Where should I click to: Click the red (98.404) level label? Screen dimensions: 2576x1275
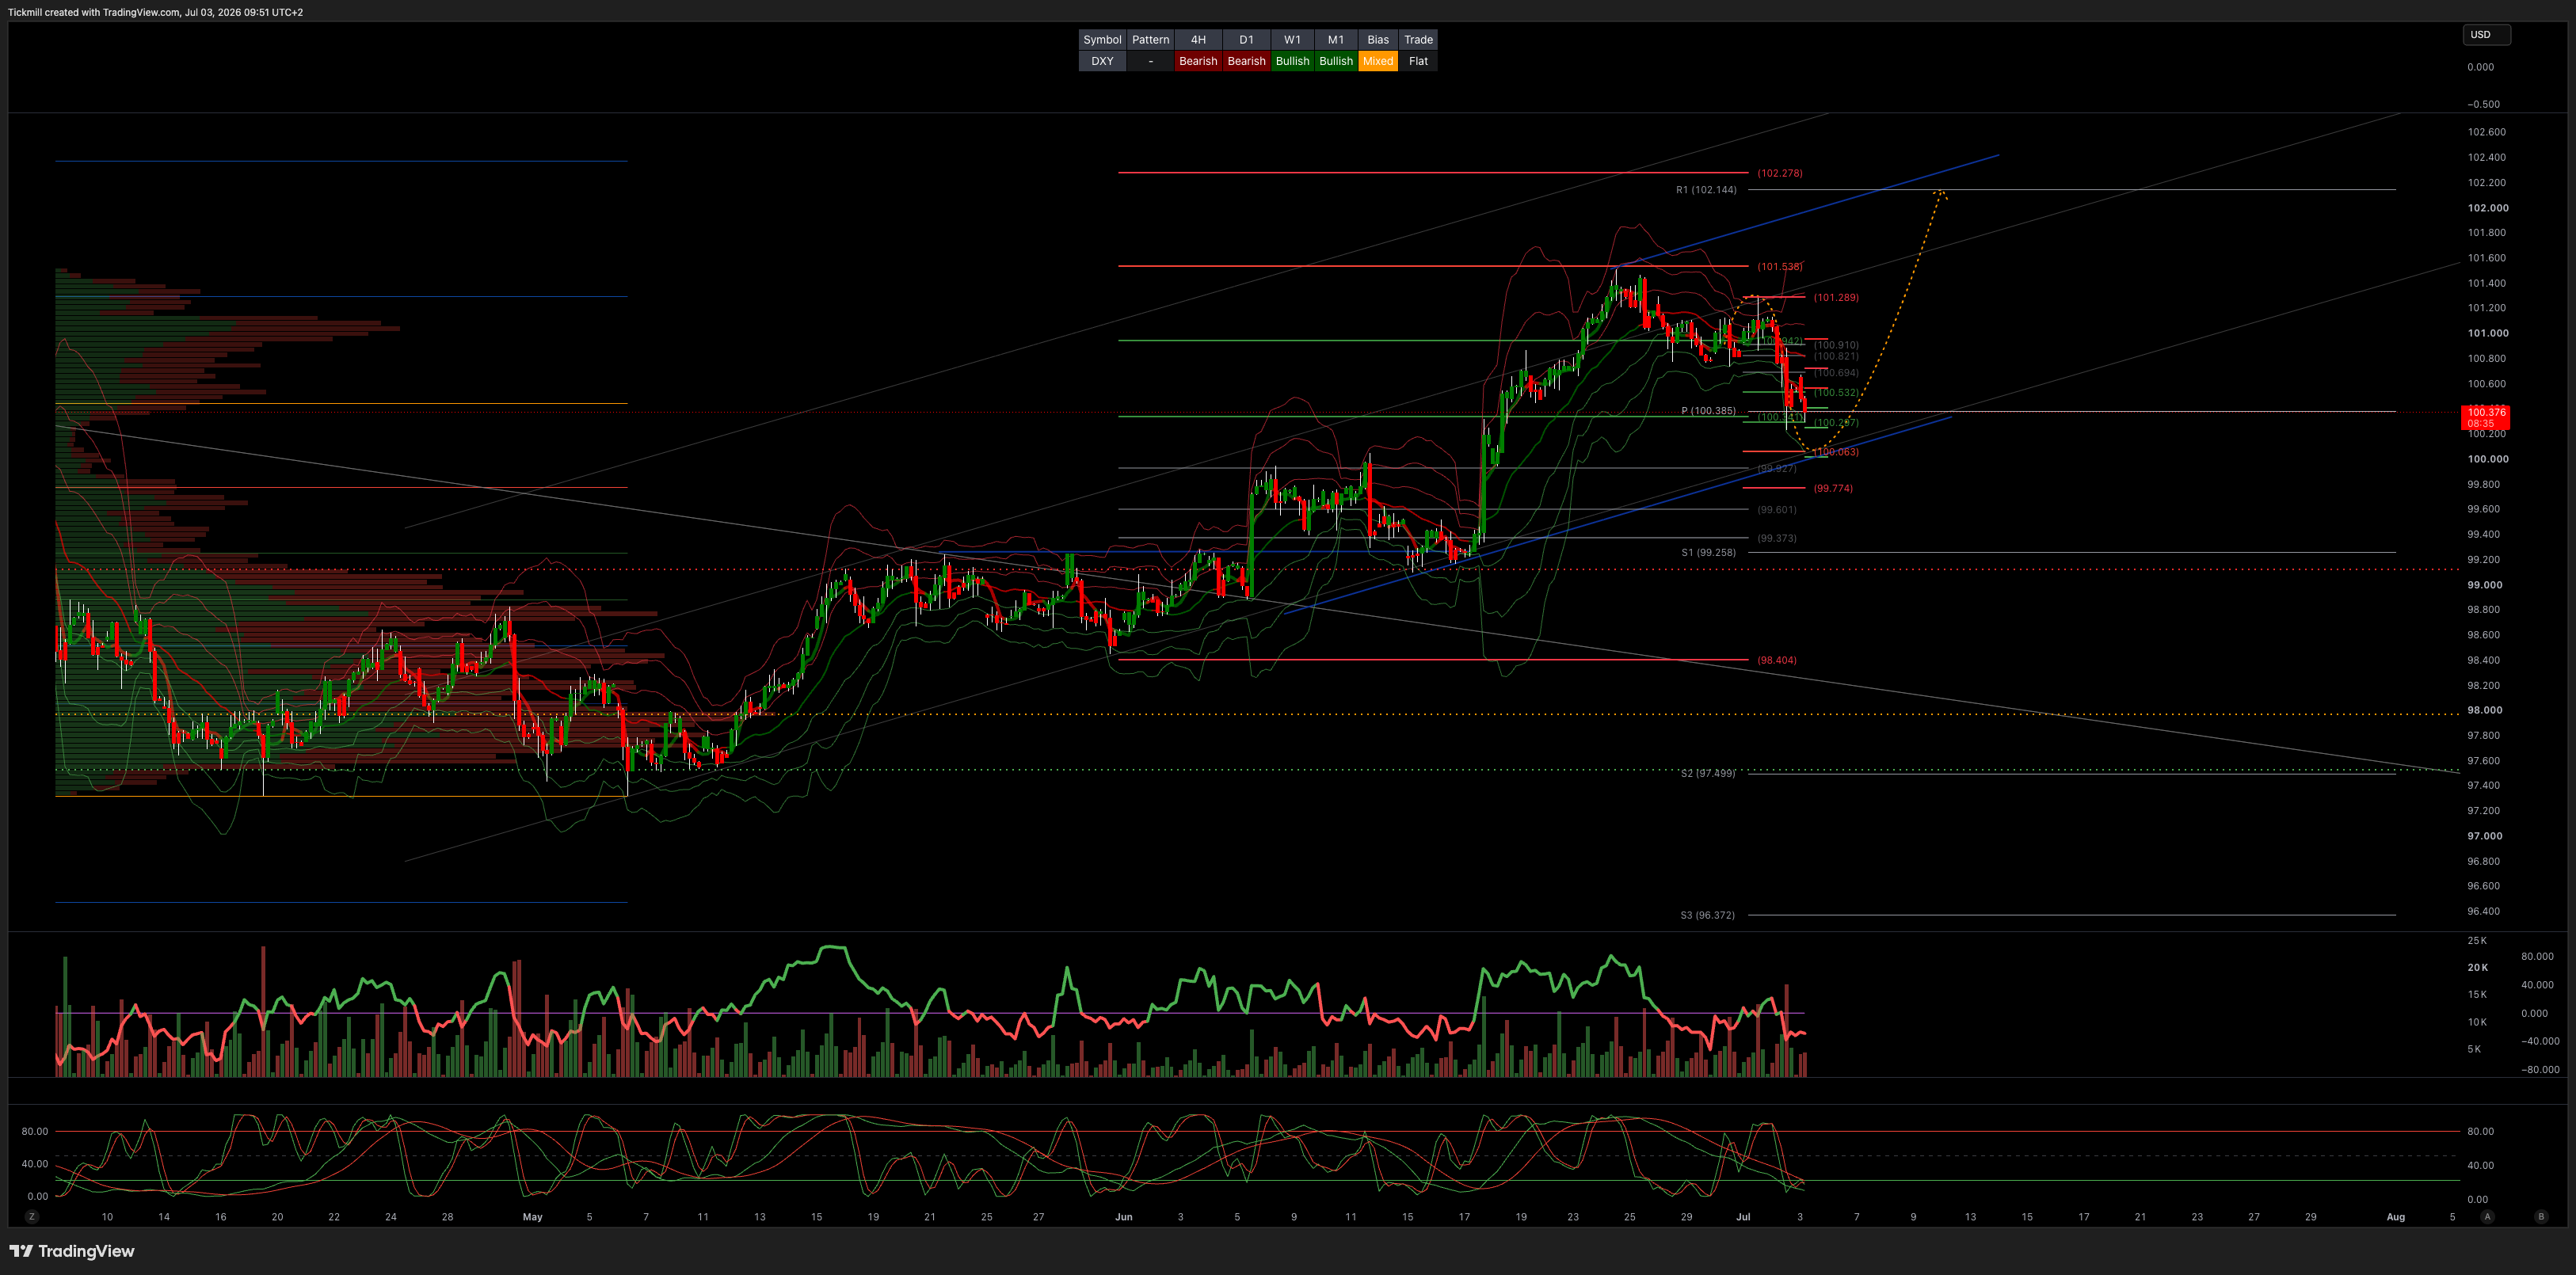[1777, 660]
